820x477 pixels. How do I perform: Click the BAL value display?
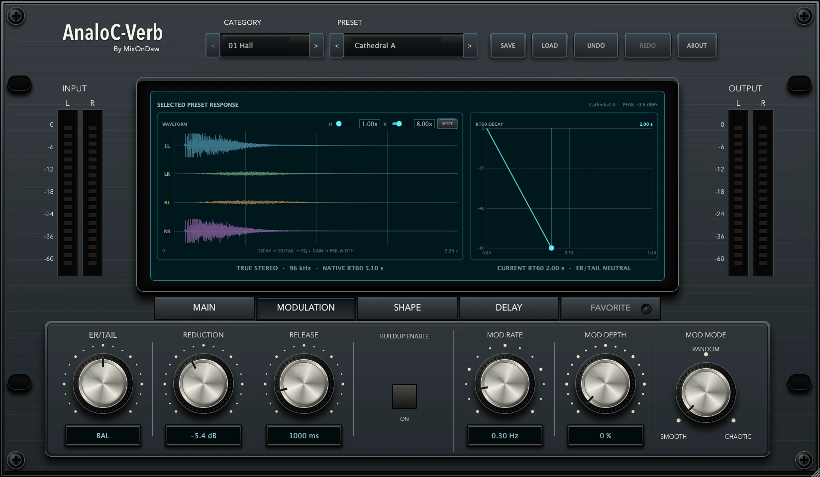103,436
